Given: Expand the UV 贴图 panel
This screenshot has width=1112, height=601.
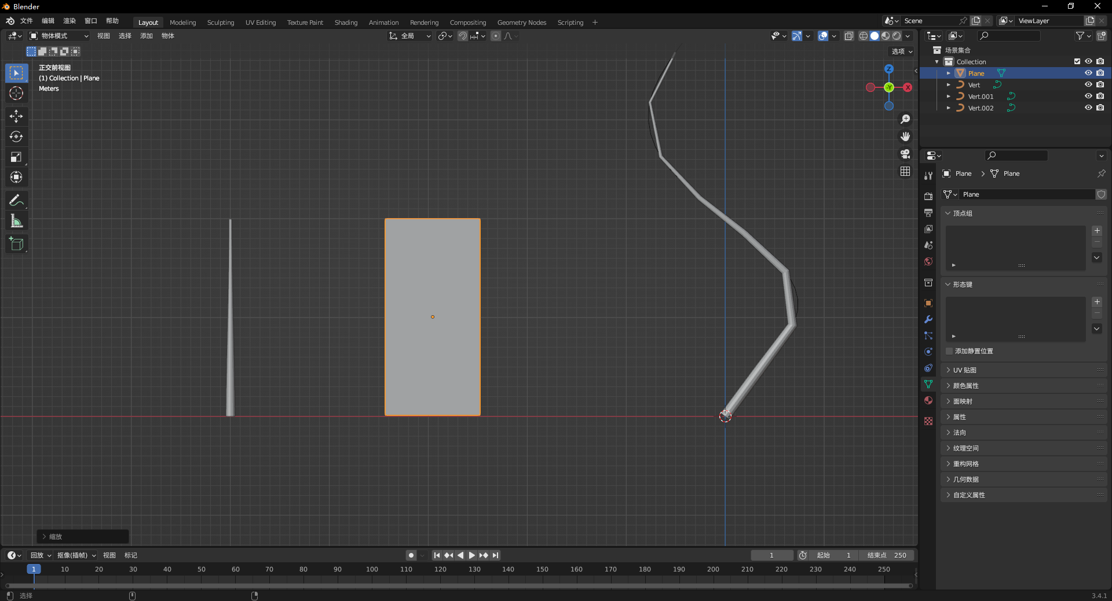Looking at the screenshot, I should point(964,370).
